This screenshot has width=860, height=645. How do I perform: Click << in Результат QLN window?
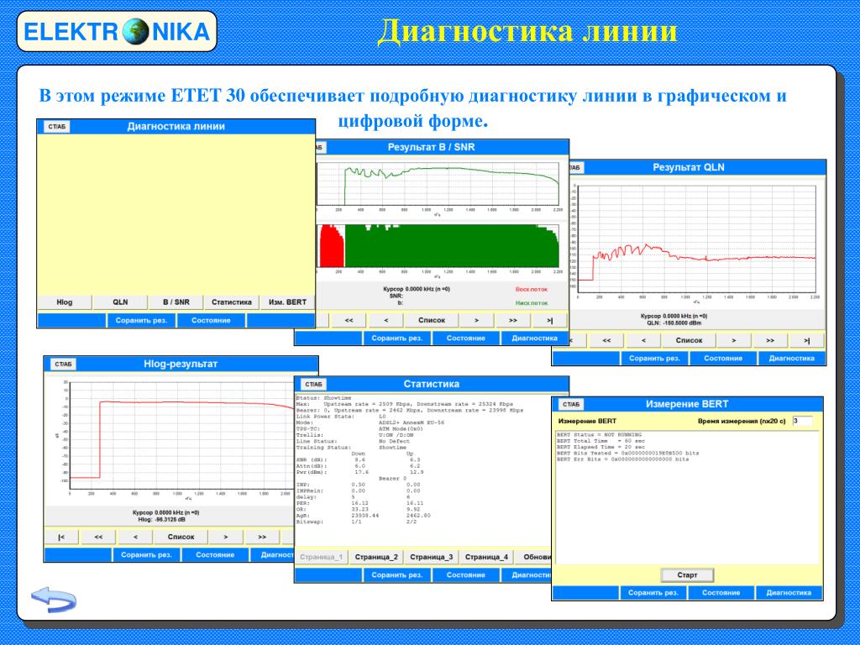[606, 341]
